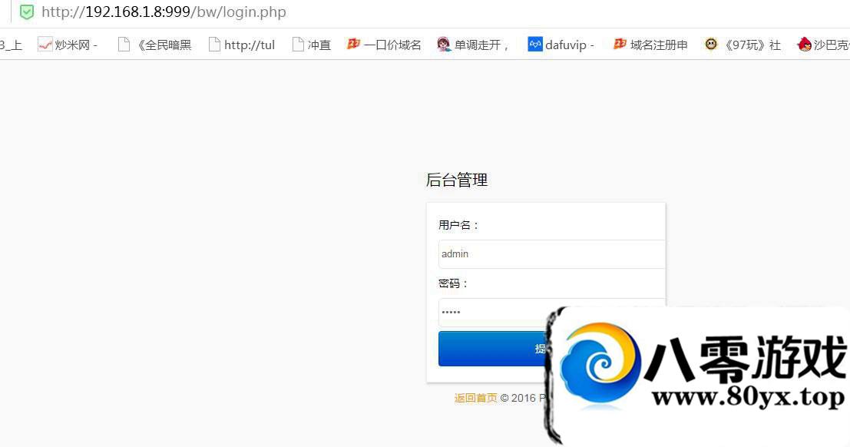Open the partially visible 3_上 bookmark
850x447 pixels.
pyautogui.click(x=11, y=45)
